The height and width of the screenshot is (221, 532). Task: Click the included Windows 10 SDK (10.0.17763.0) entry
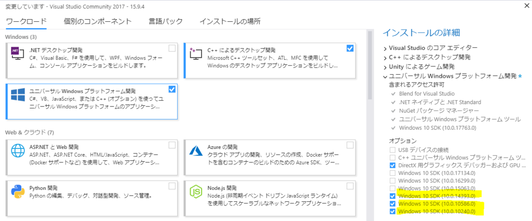coord(437,128)
